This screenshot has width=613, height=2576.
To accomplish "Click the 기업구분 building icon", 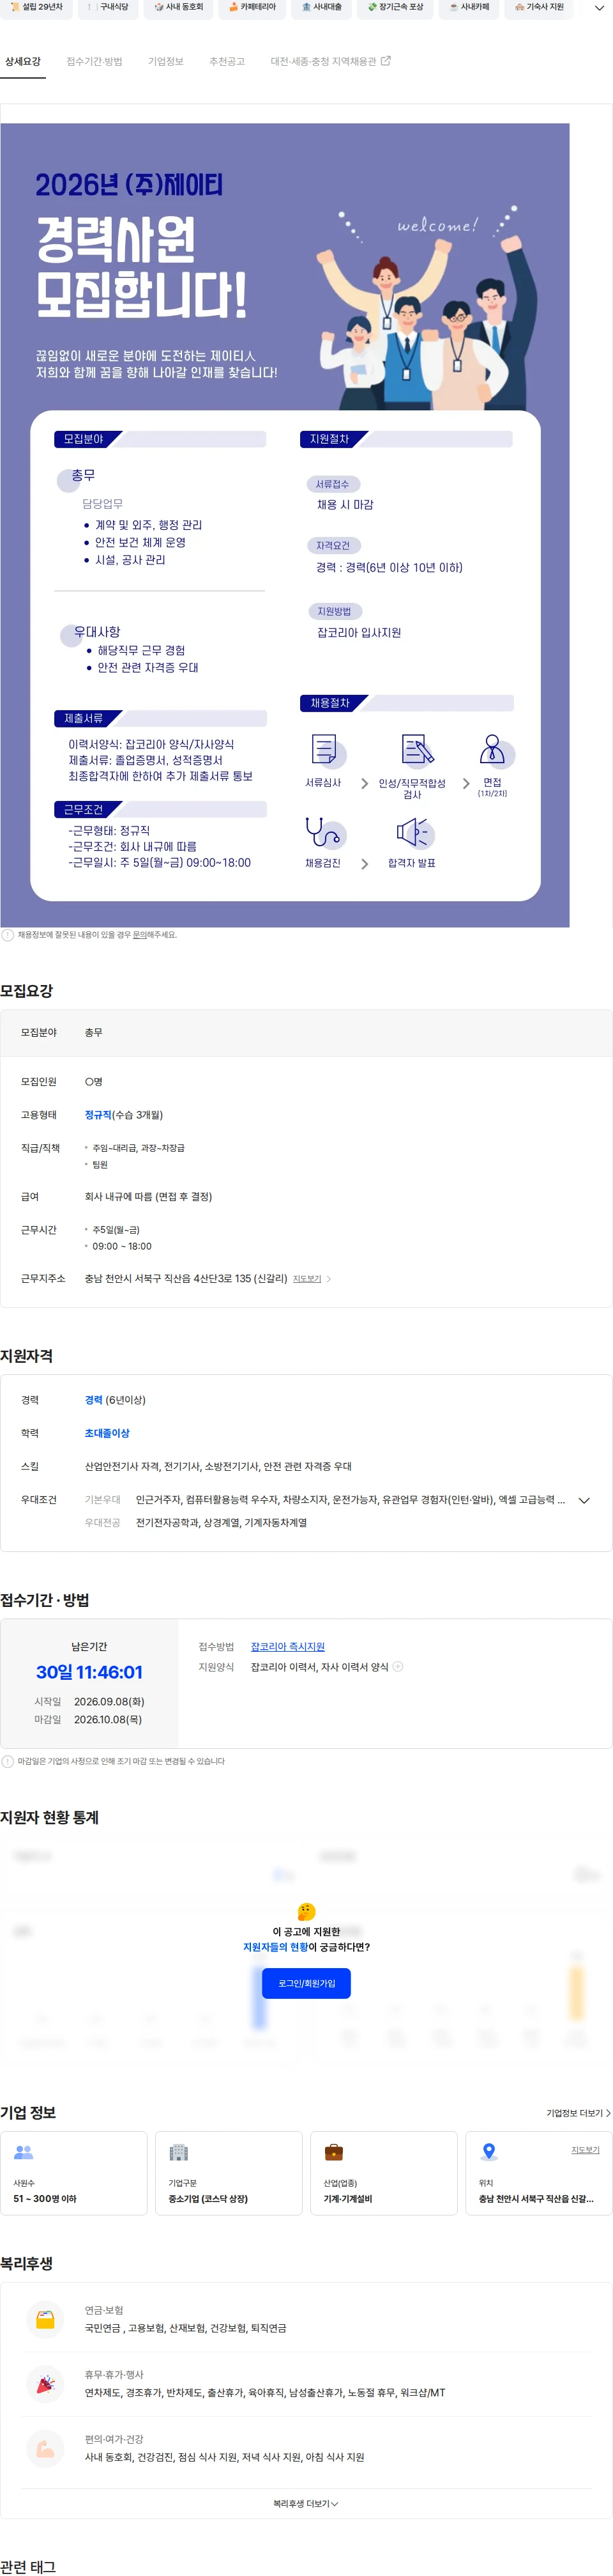I will [x=179, y=2152].
